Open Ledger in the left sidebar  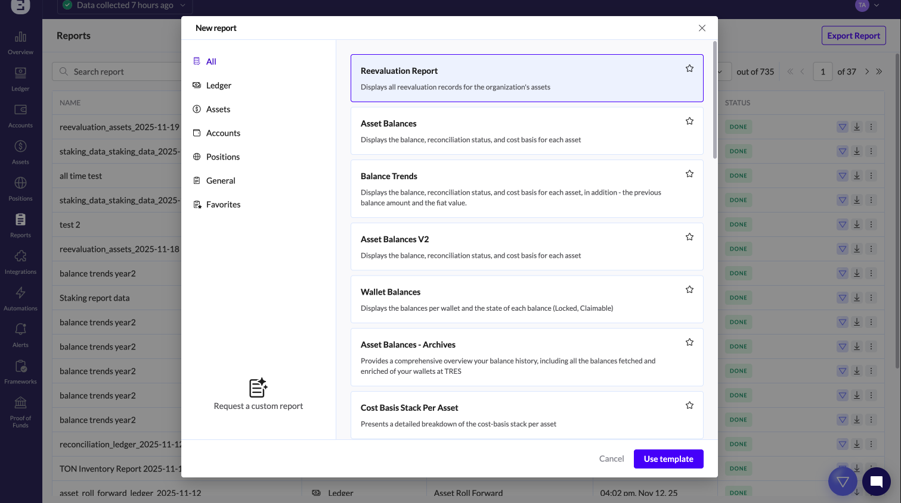[20, 79]
